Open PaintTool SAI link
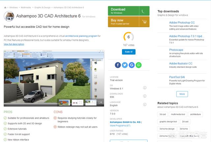Viewport: 211px width, 142px height. click(177, 77)
